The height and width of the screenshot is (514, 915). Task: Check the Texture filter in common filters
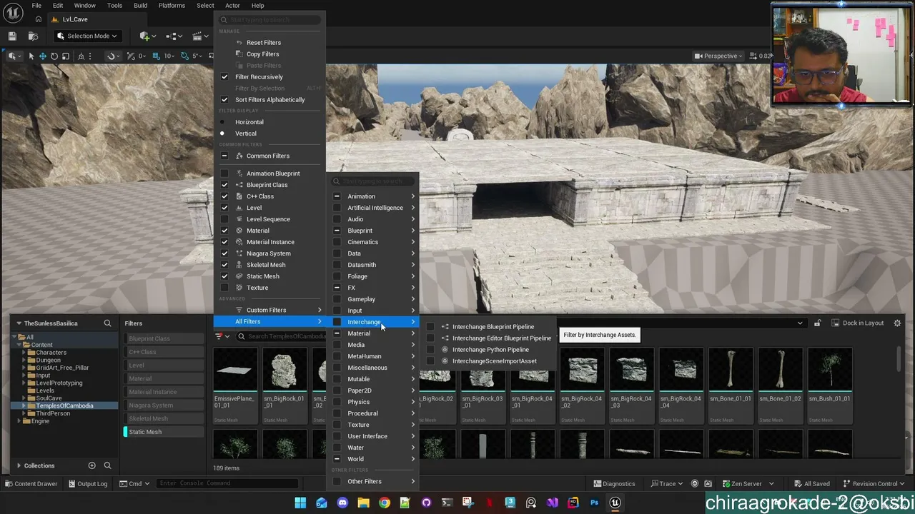click(x=224, y=288)
